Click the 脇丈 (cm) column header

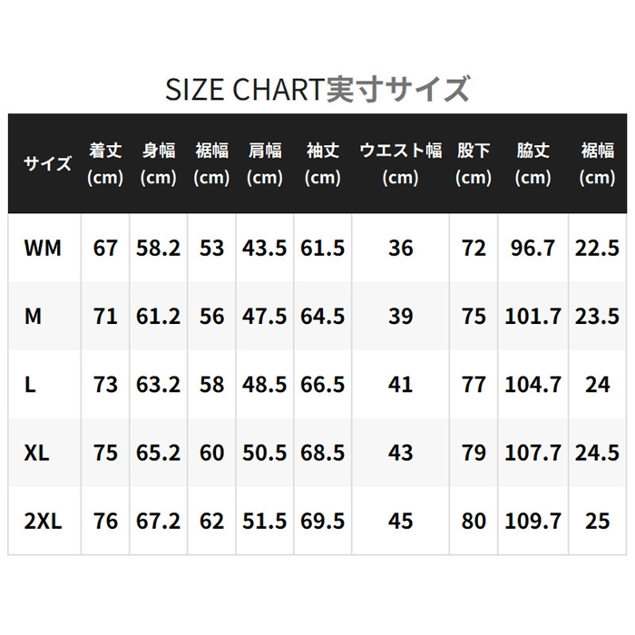click(x=532, y=164)
